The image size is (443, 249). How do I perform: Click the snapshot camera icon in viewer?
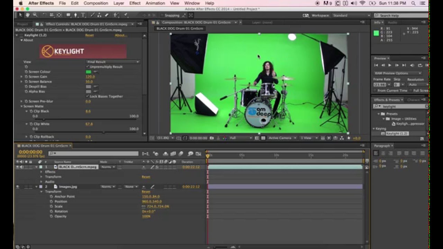pos(211,138)
